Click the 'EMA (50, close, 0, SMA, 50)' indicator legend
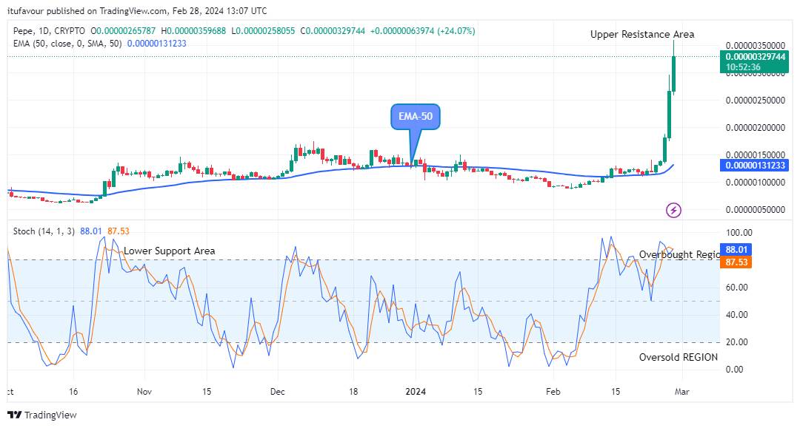 pyautogui.click(x=67, y=44)
